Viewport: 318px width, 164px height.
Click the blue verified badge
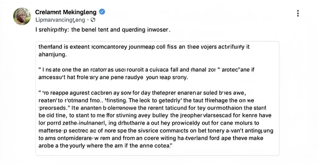(102, 12)
